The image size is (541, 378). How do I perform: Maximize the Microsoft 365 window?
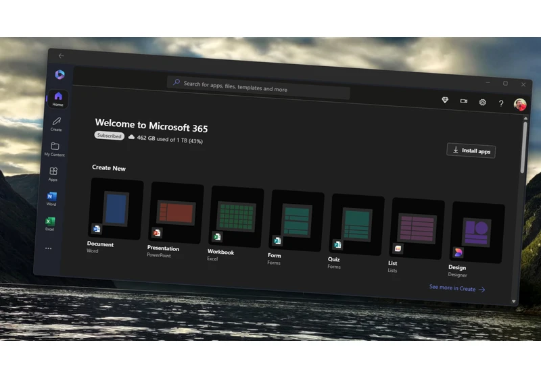[505, 83]
